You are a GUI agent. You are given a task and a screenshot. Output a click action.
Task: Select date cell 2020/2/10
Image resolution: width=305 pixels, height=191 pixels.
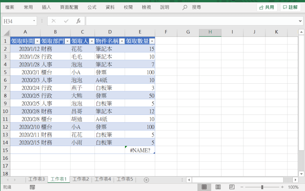pos(25,127)
